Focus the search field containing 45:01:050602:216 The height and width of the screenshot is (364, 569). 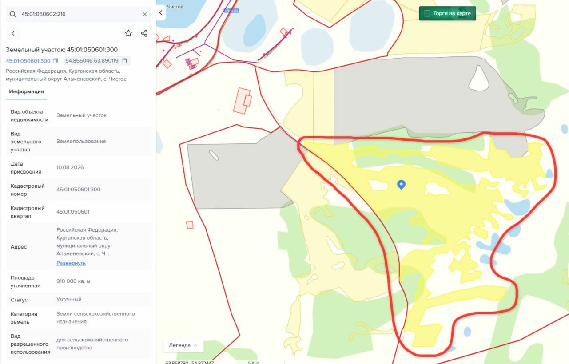click(79, 14)
